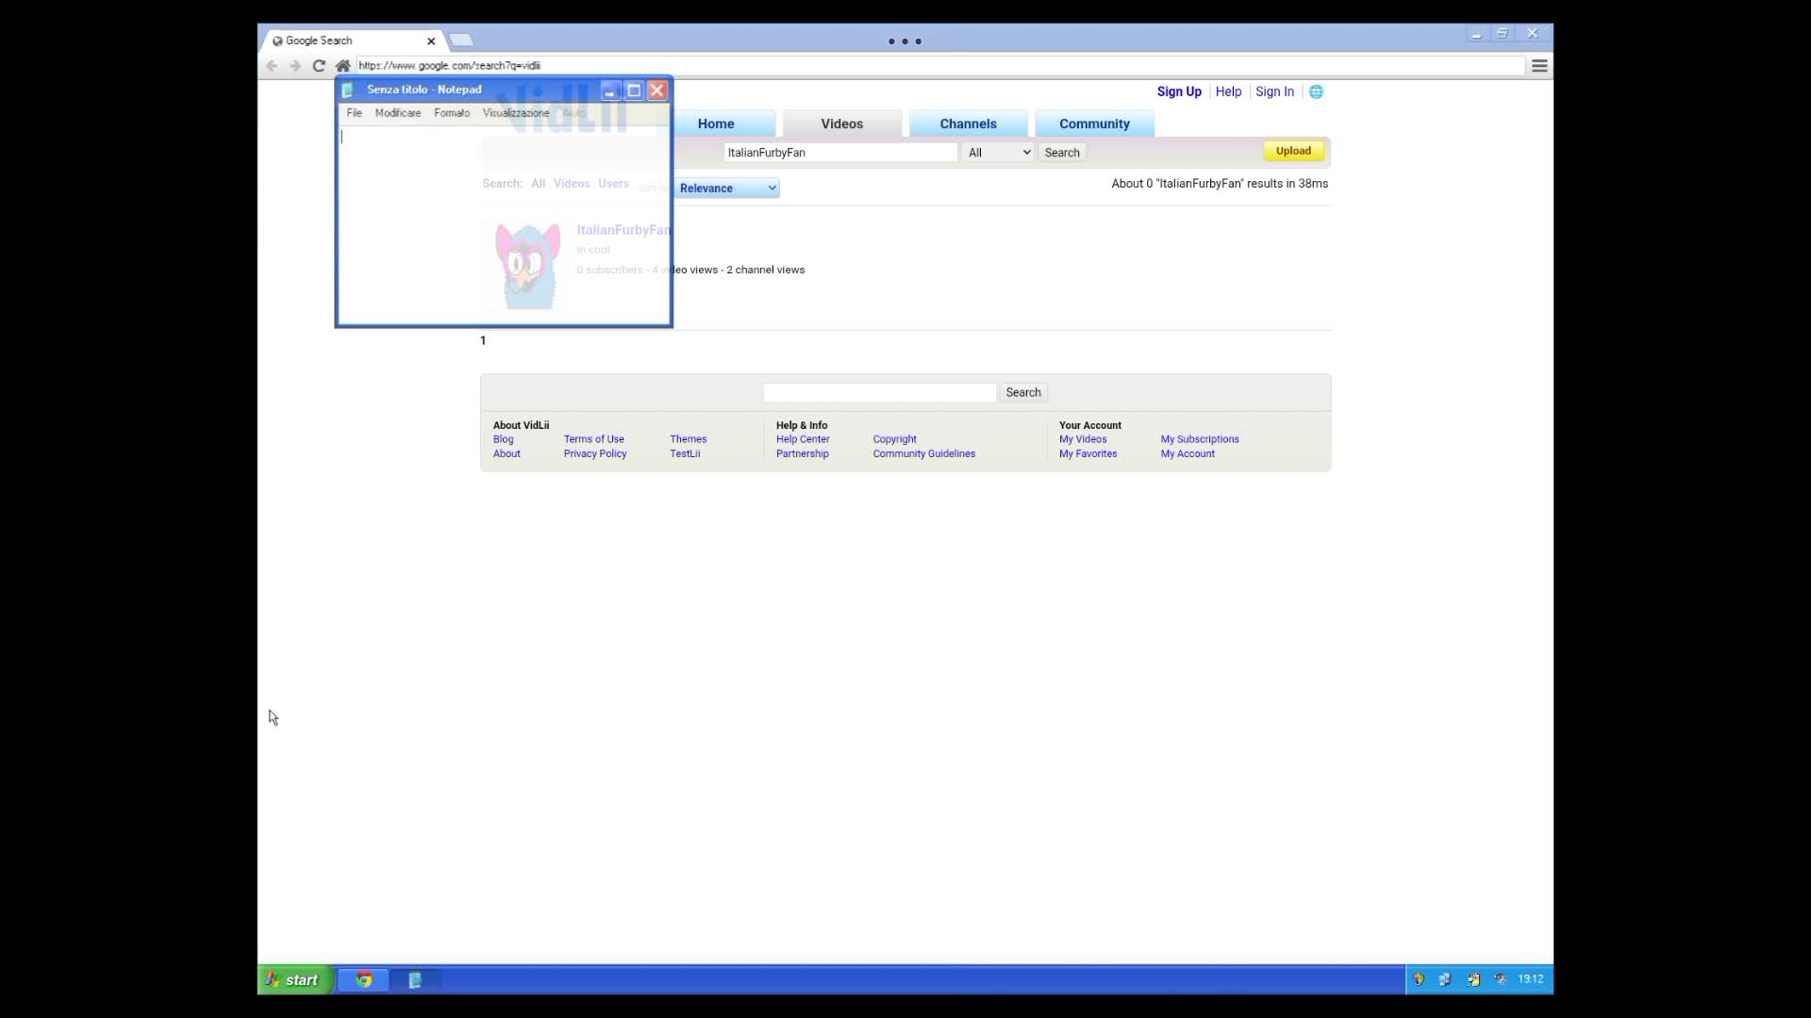Open the Notepad File menu
The height and width of the screenshot is (1018, 1811).
coord(355,113)
